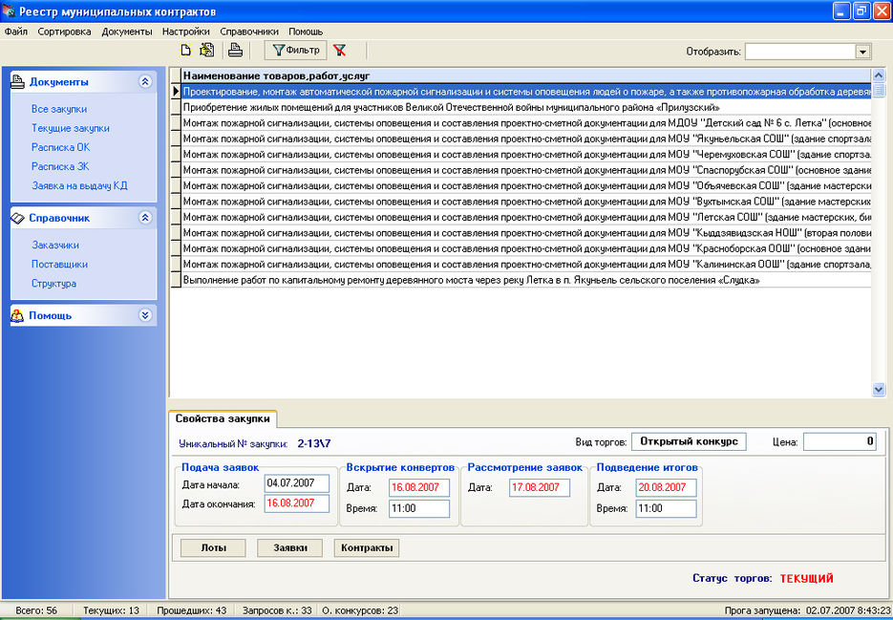Select row mentioning Кыддзявидзская НОШ

pyautogui.click(x=526, y=232)
